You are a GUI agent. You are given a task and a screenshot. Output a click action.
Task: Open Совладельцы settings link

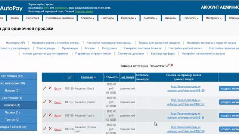click(x=46, y=48)
